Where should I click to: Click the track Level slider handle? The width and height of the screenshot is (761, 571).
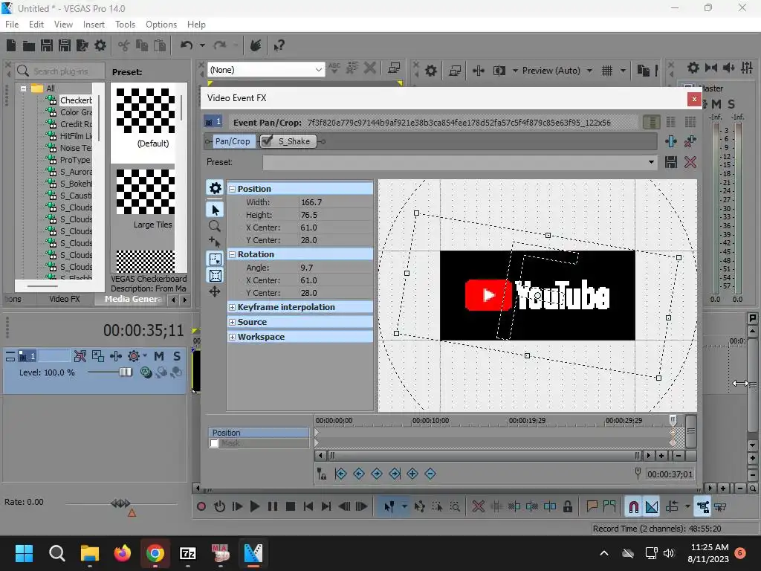click(x=125, y=372)
